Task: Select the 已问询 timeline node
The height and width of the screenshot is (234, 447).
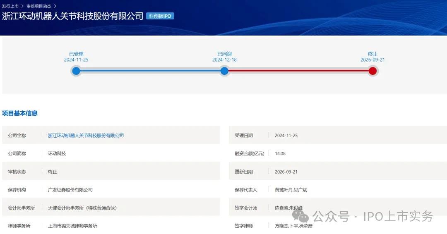Action: click(x=224, y=71)
